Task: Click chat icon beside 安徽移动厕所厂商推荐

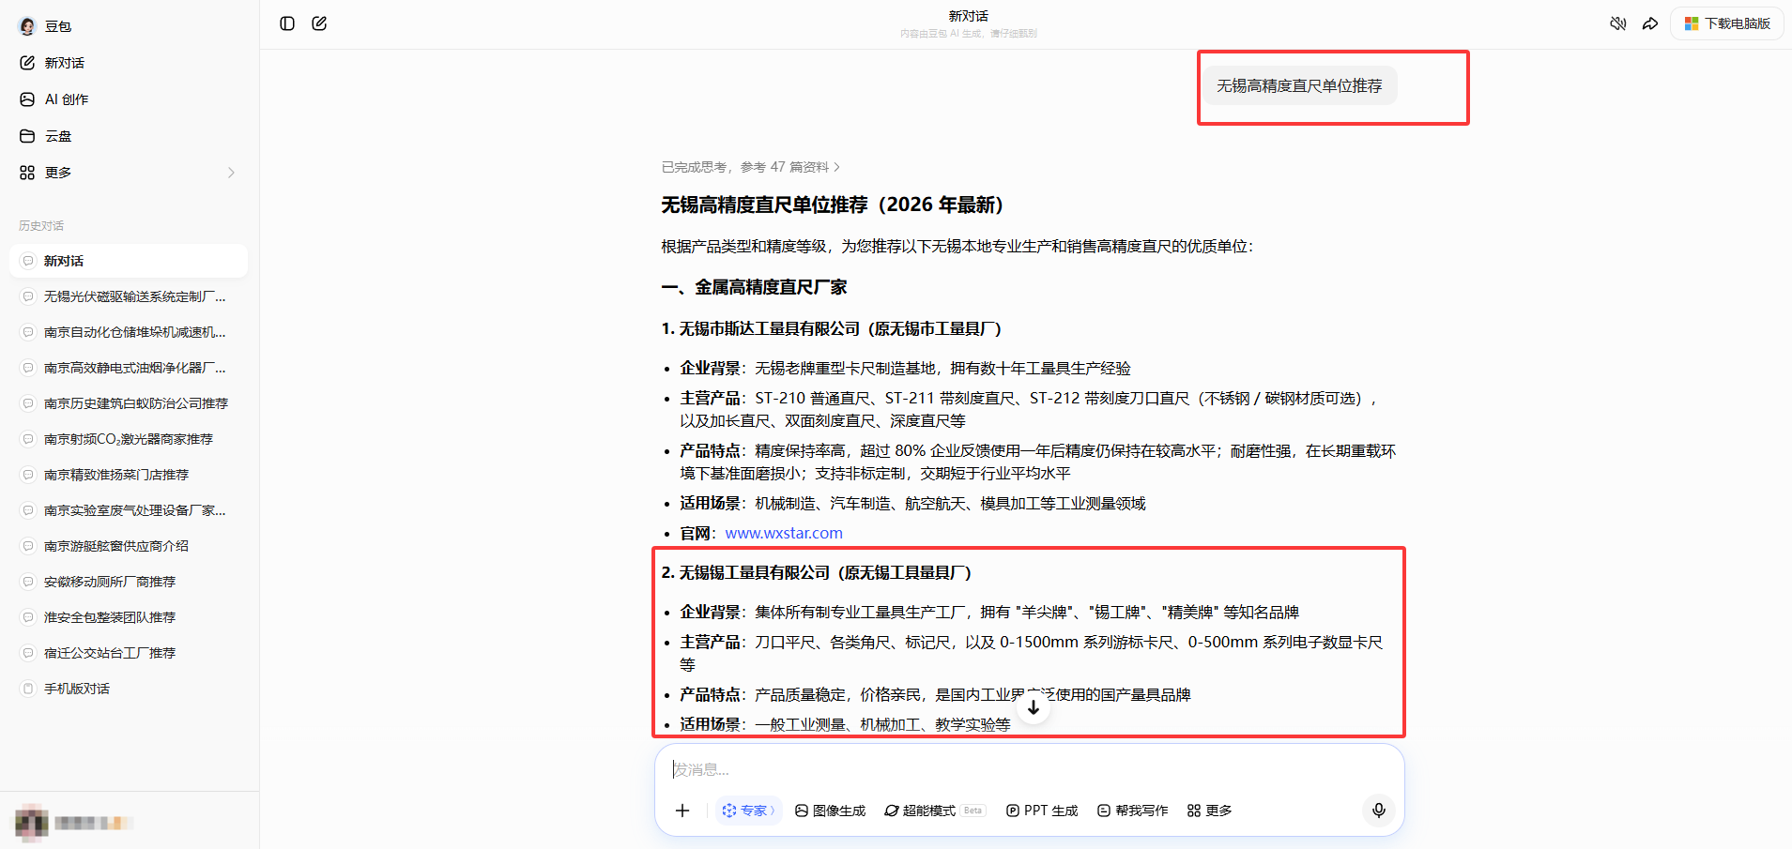Action: [x=28, y=582]
